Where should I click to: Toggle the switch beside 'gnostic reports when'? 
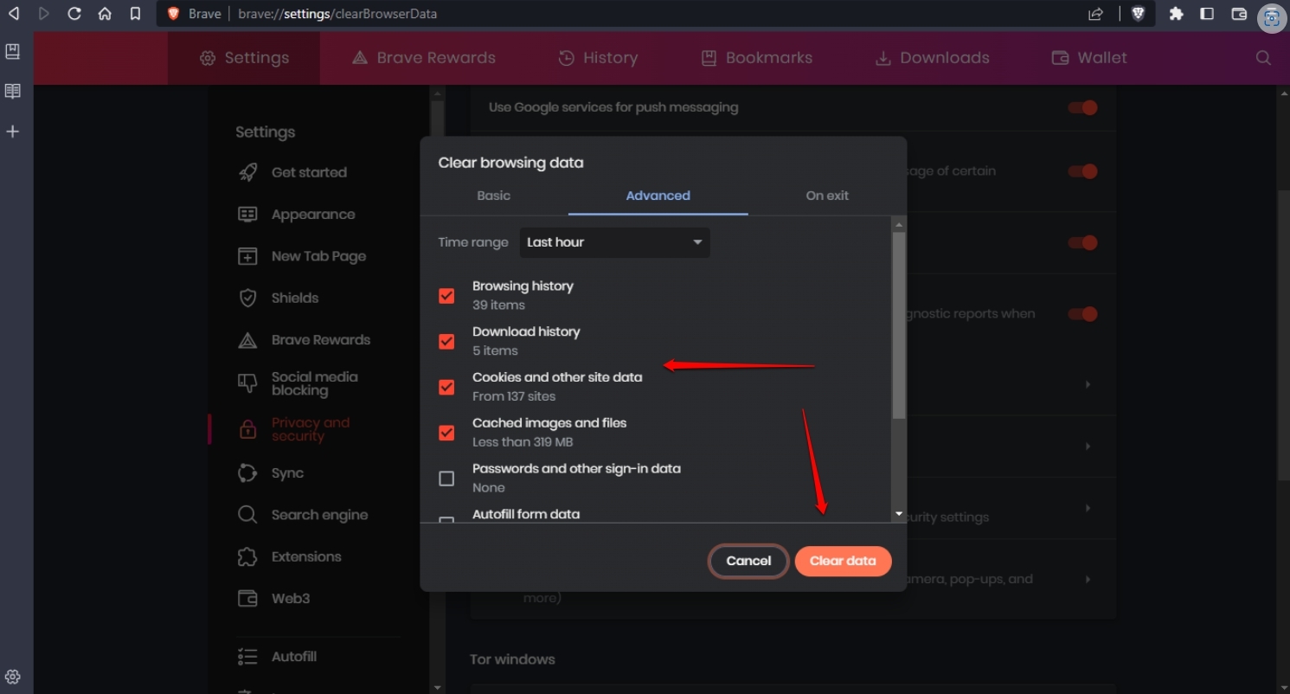[x=1082, y=314]
